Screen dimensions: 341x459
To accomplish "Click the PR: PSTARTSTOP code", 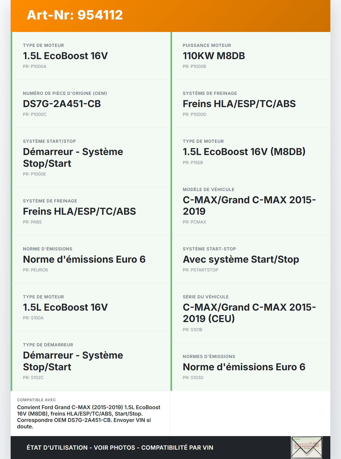I will click(200, 270).
